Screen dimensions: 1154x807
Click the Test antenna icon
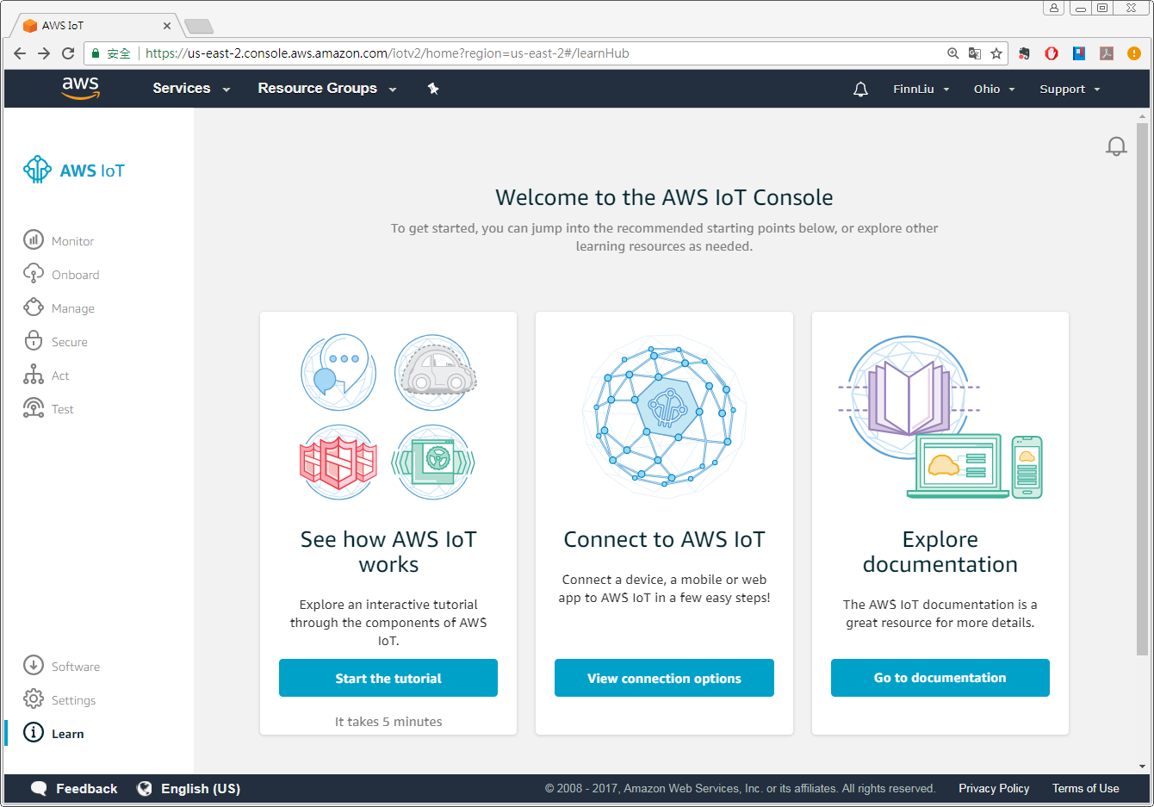click(34, 407)
